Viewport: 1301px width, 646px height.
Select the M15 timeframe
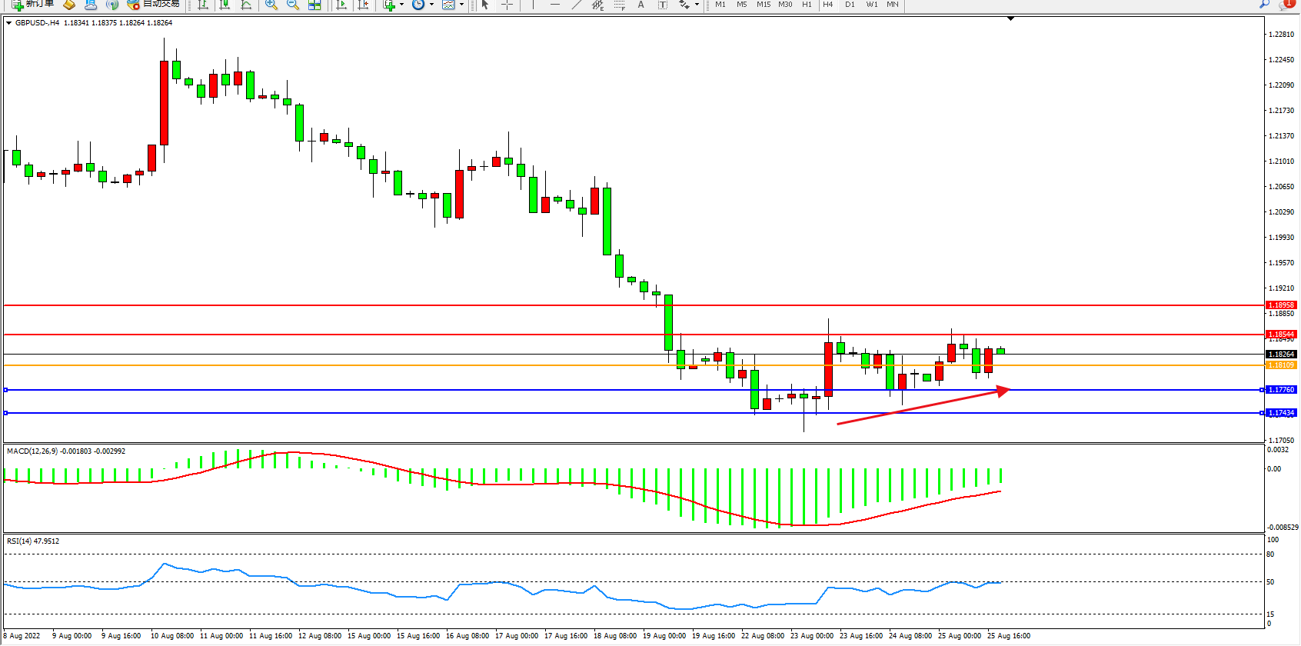(x=764, y=5)
